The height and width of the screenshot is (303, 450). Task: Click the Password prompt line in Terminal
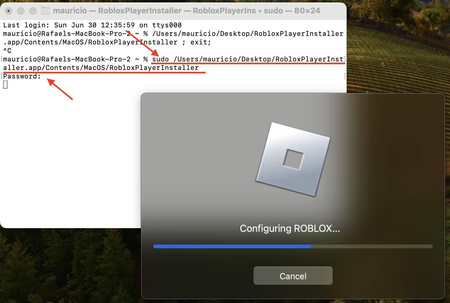coord(22,76)
